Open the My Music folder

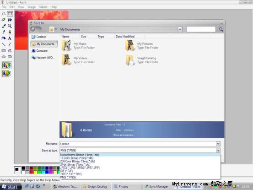pos(78,45)
